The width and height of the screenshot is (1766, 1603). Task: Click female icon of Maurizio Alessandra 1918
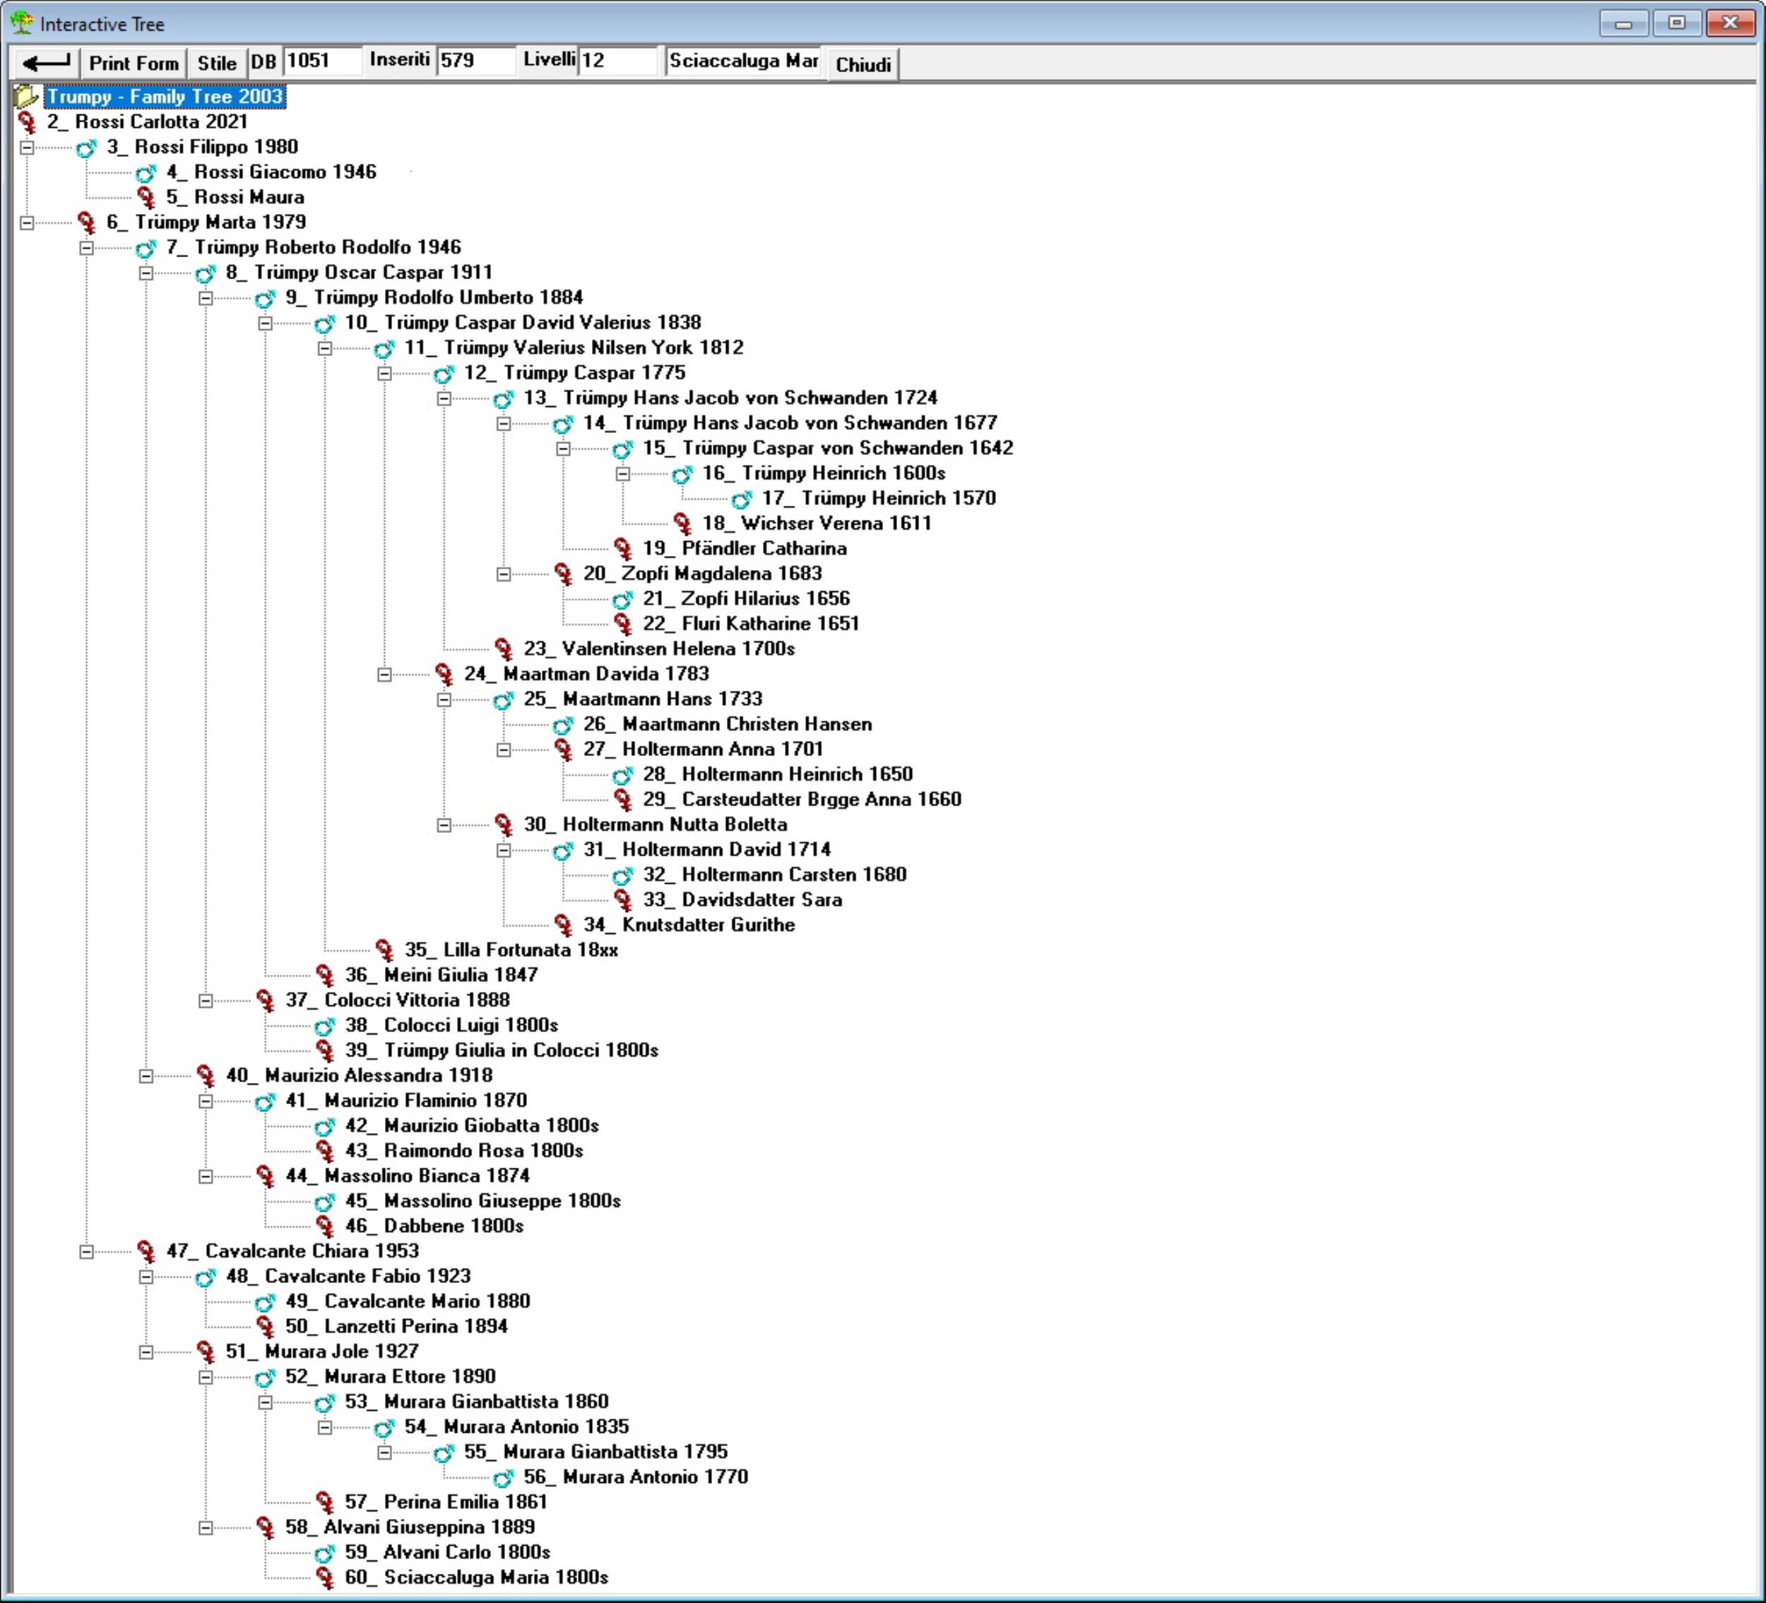tap(206, 1076)
